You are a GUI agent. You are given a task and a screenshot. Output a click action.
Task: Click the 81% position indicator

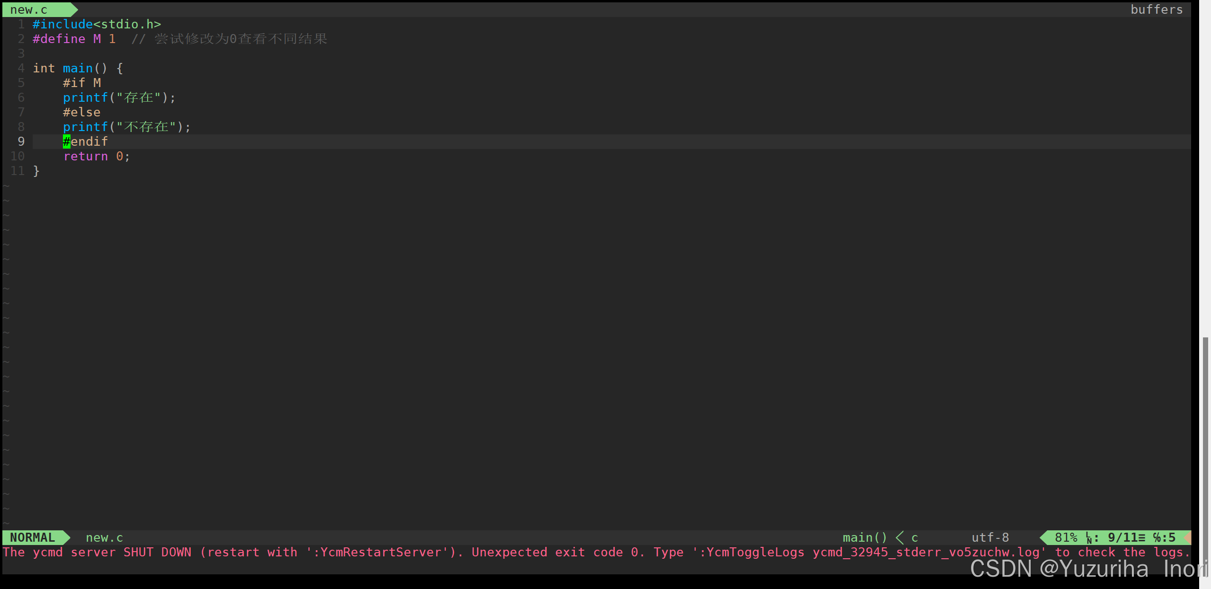click(1066, 537)
